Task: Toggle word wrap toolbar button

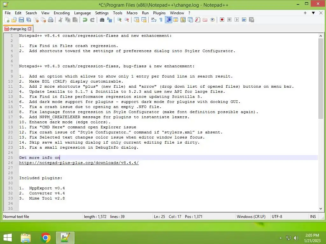Action: pos(154,20)
